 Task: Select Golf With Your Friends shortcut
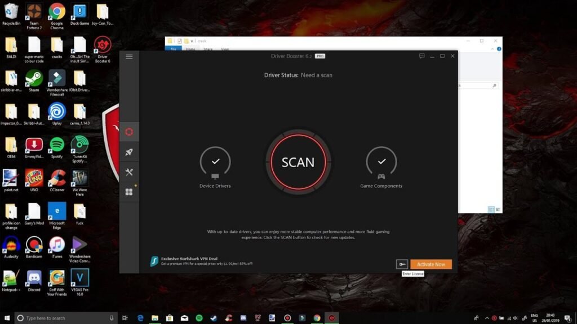(57, 283)
